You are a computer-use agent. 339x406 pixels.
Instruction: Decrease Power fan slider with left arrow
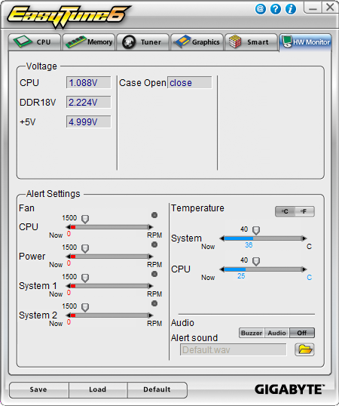pos(68,257)
